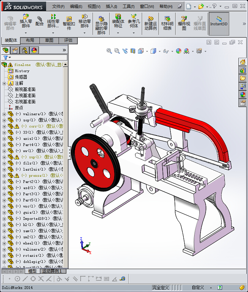Open the 视图(V) menu
This screenshot has width=248, height=292.
pos(94,6)
